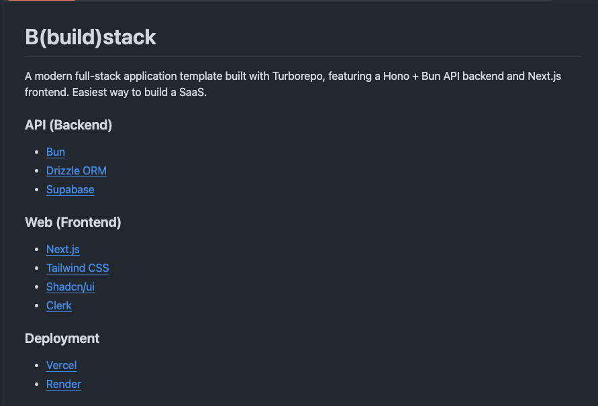Follow the Tailwind CSS link
Viewport: 598px width, 406px height.
[77, 268]
